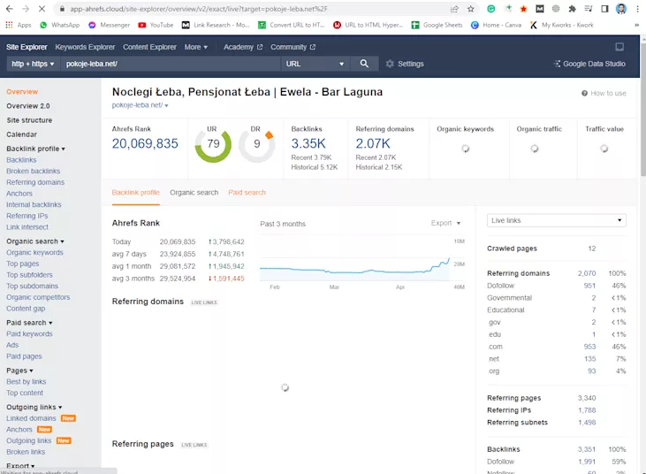Stop loading the page
The image size is (646, 474).
click(x=42, y=9)
